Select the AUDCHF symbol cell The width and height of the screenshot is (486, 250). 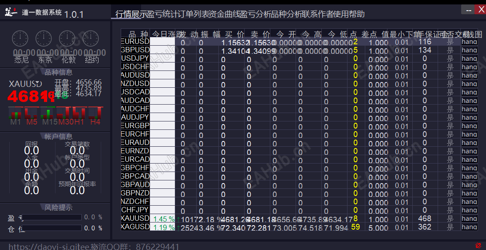[135, 109]
